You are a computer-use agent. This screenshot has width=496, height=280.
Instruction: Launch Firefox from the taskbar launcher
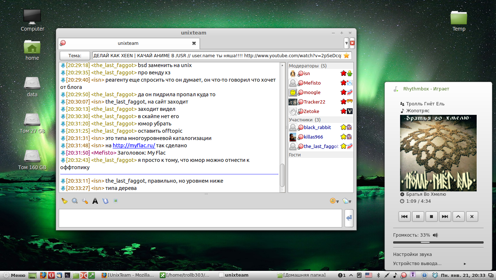[x=43, y=275]
